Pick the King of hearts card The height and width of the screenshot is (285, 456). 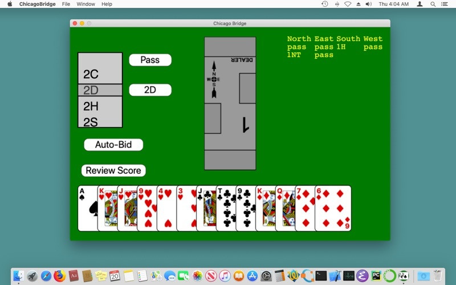[x=107, y=208]
